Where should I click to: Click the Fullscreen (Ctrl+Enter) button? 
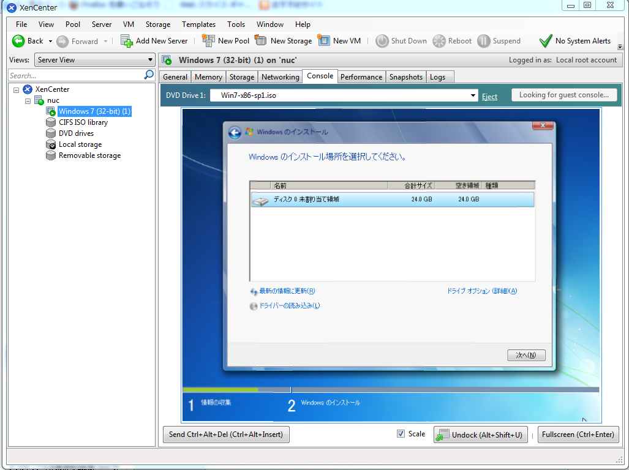(x=578, y=435)
